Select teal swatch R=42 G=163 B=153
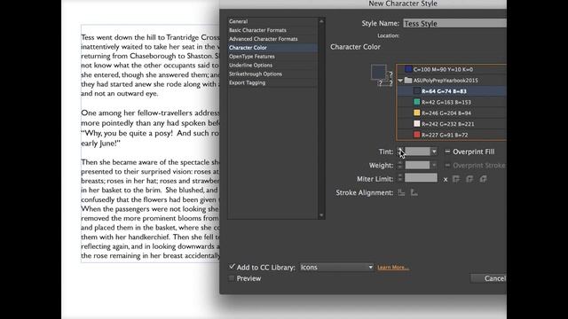 click(x=452, y=103)
